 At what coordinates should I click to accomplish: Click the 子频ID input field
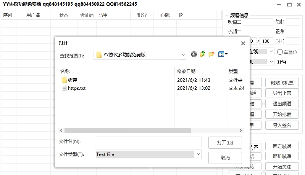258,32
